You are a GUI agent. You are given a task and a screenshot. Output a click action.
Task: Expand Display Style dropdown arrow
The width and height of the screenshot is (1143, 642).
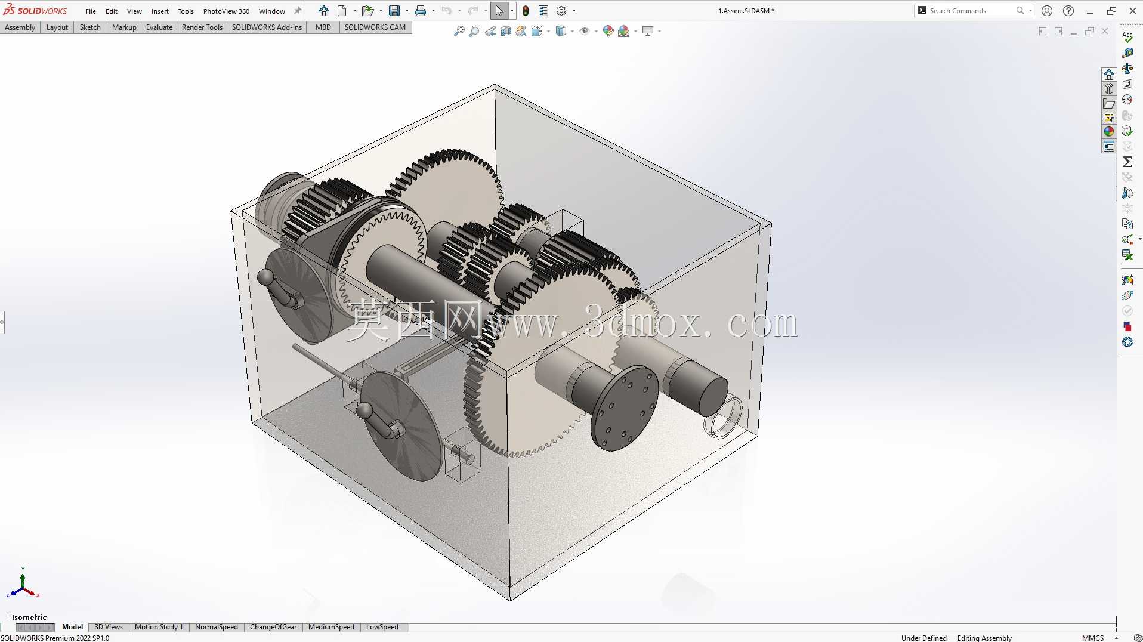572,31
